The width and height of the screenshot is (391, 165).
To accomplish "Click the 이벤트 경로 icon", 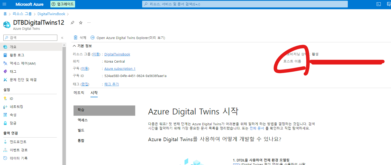I will pos(5,150).
